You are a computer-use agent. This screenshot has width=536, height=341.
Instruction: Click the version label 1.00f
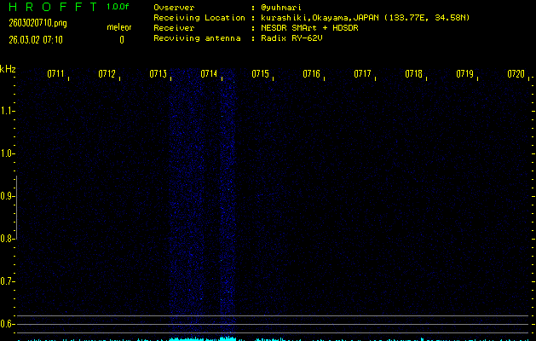click(118, 7)
